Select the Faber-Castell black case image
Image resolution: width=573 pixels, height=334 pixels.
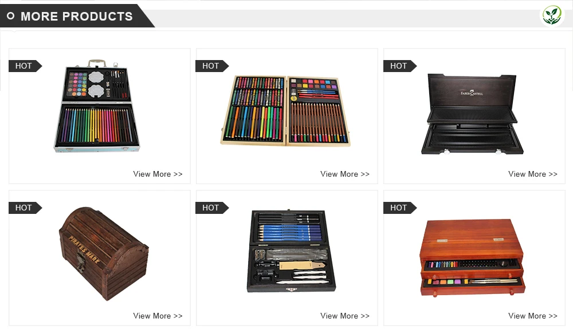(x=472, y=114)
